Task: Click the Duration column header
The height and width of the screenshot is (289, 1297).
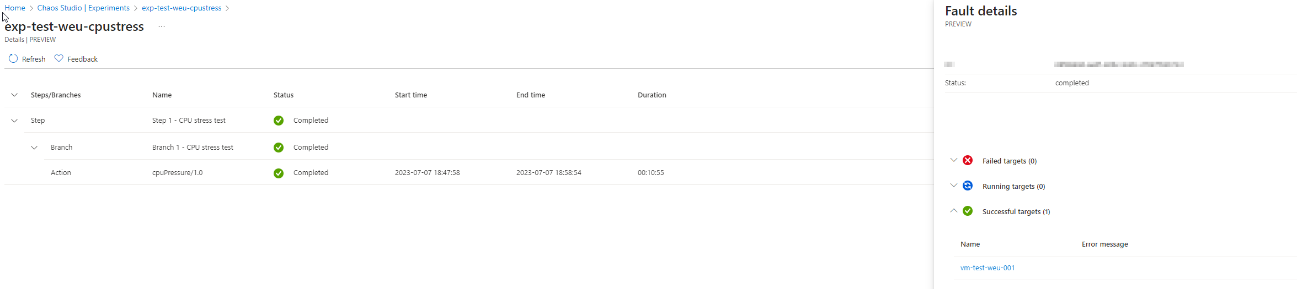Action: [x=652, y=95]
